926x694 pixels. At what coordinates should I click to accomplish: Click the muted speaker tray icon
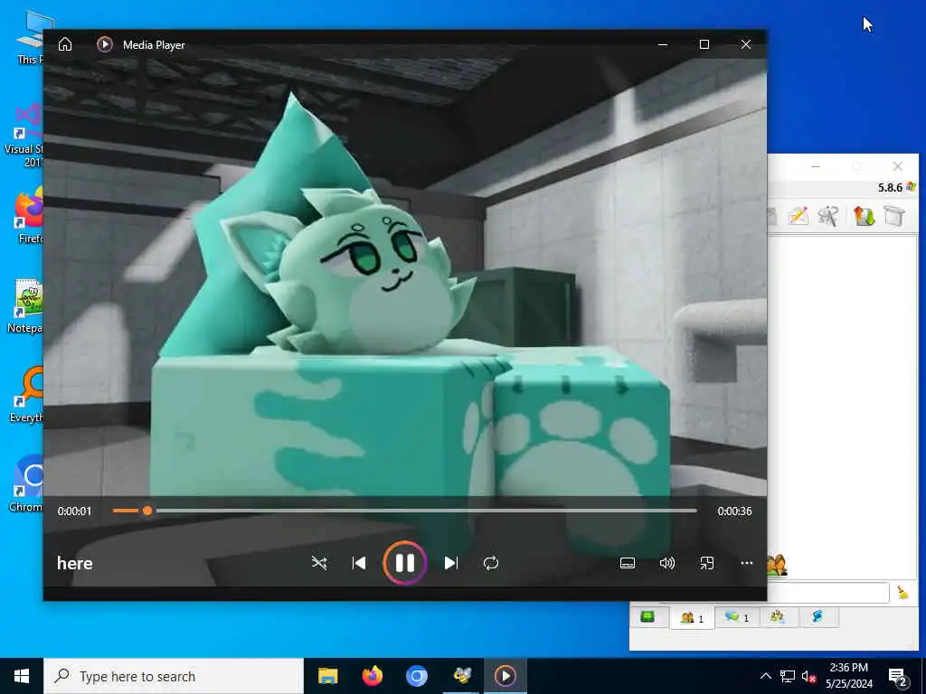[x=809, y=676]
